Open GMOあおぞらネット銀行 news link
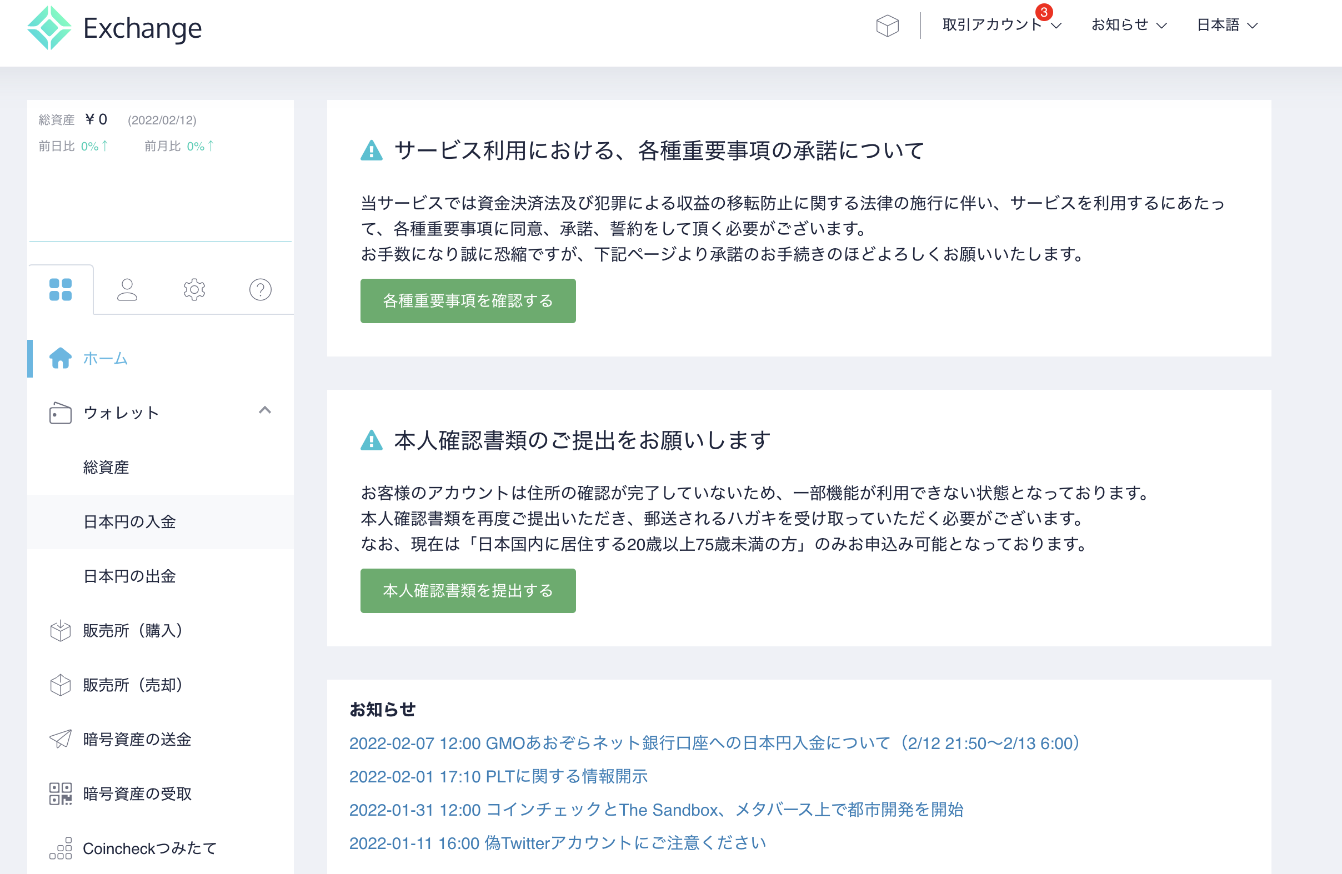1342x874 pixels. pos(714,744)
